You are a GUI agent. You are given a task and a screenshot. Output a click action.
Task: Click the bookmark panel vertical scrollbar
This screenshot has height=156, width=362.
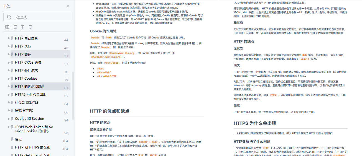(73, 95)
